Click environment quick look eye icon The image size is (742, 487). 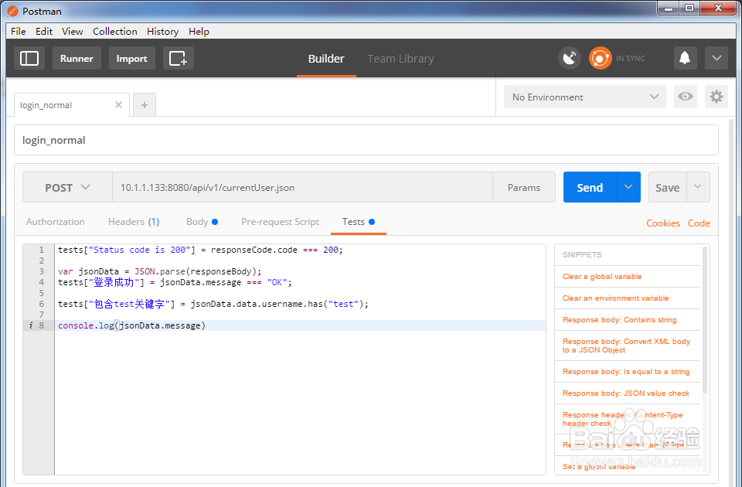pos(686,97)
